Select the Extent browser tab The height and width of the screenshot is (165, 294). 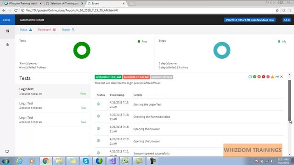coord(106,3)
